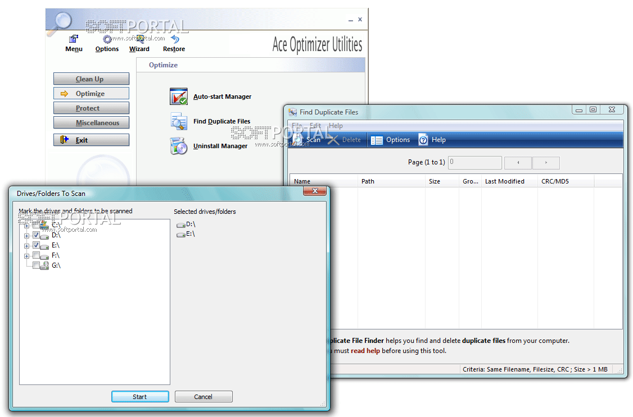Click the Delete X icon in toolbar

pos(333,140)
